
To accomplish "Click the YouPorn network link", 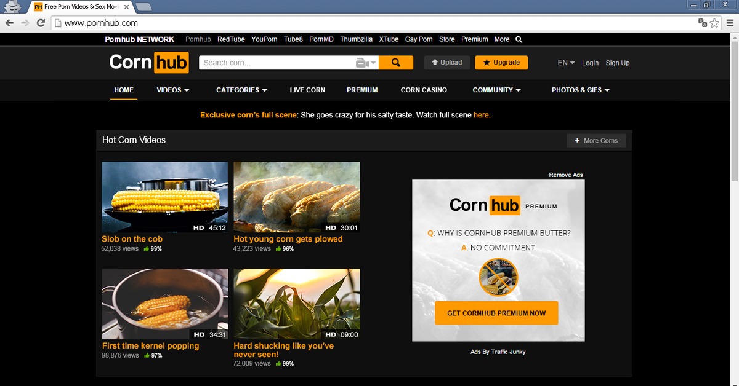I will tap(264, 39).
